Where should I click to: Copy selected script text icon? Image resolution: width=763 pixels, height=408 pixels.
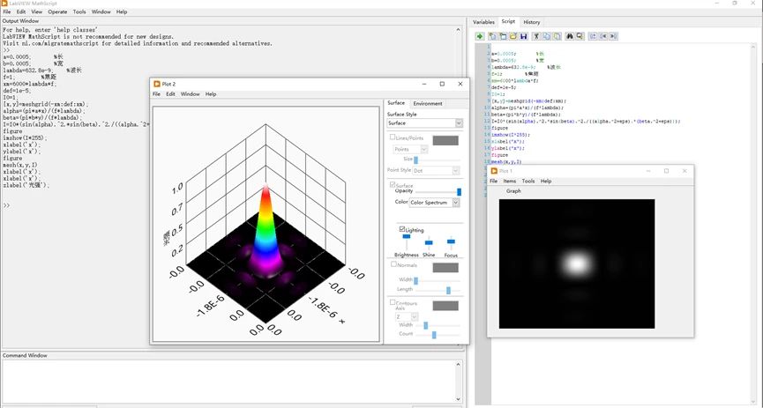[x=547, y=36]
